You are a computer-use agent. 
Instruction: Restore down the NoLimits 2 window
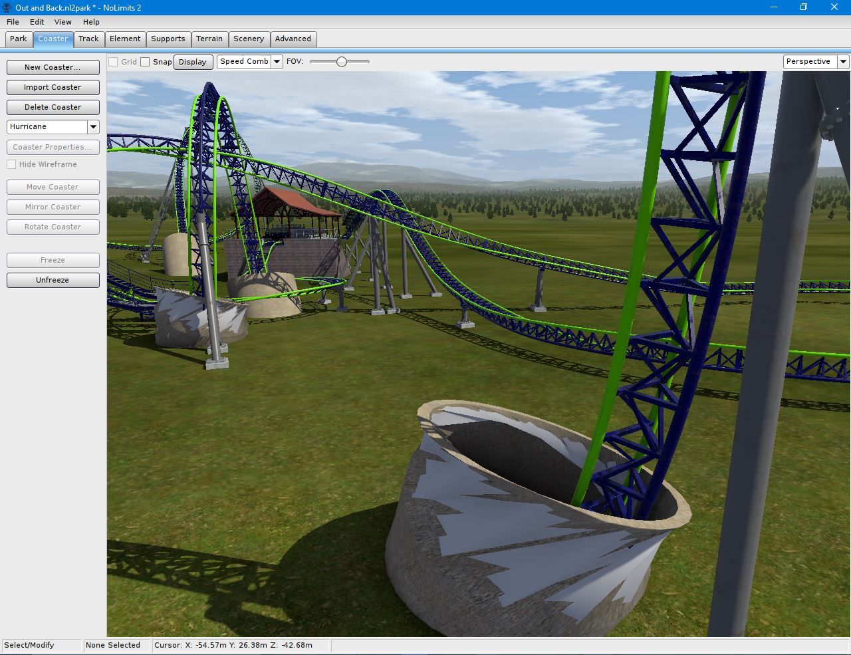[x=803, y=7]
